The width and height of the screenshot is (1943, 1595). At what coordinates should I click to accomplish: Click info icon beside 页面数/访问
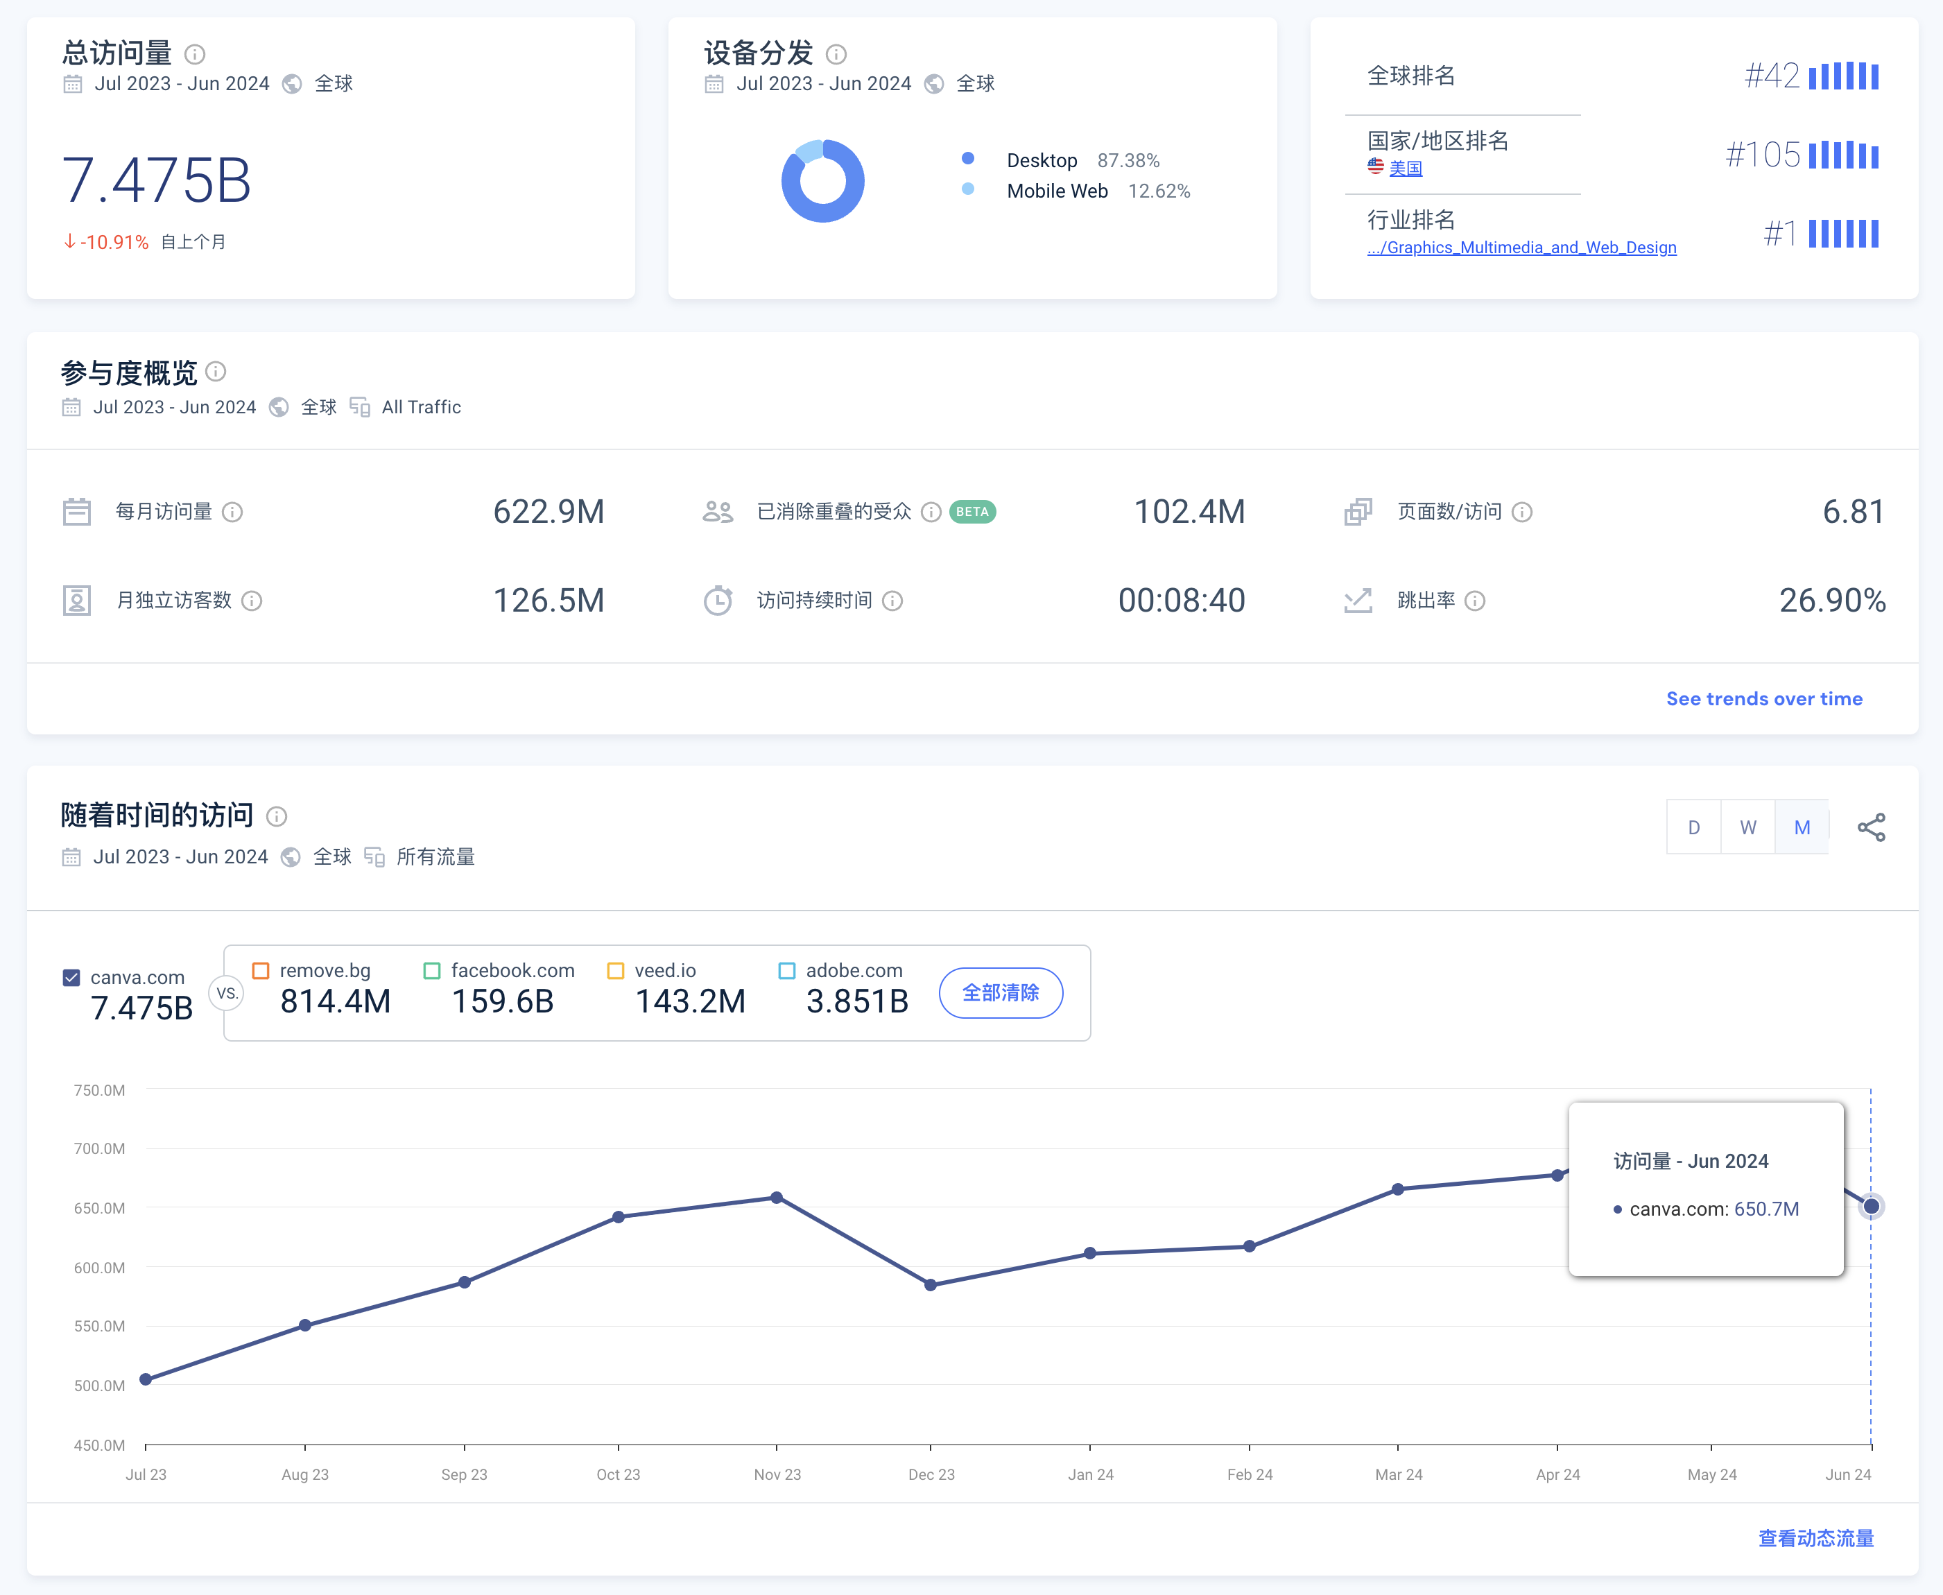(x=1521, y=512)
